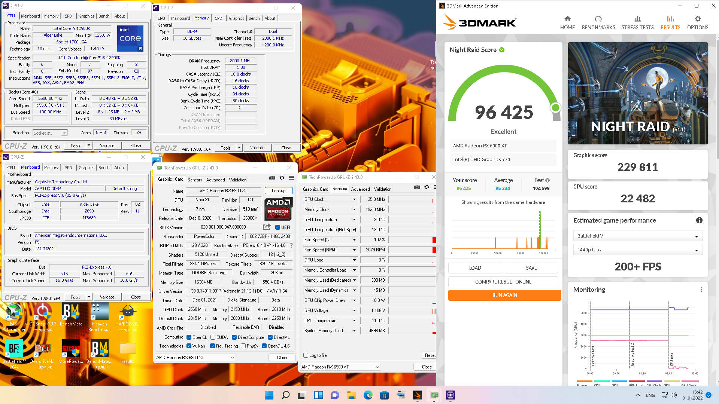719x404 pixels.
Task: Click the CPU-Z chip icon on the taskbar
Action: pyautogui.click(x=450, y=395)
